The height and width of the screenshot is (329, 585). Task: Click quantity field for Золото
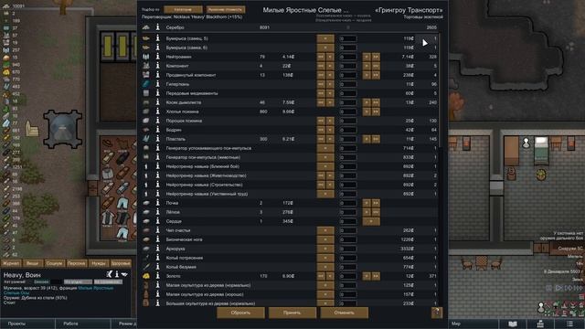347,276
